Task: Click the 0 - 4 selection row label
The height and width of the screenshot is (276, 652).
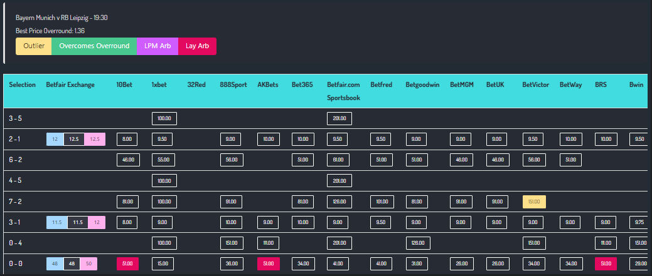Action: (x=15, y=243)
